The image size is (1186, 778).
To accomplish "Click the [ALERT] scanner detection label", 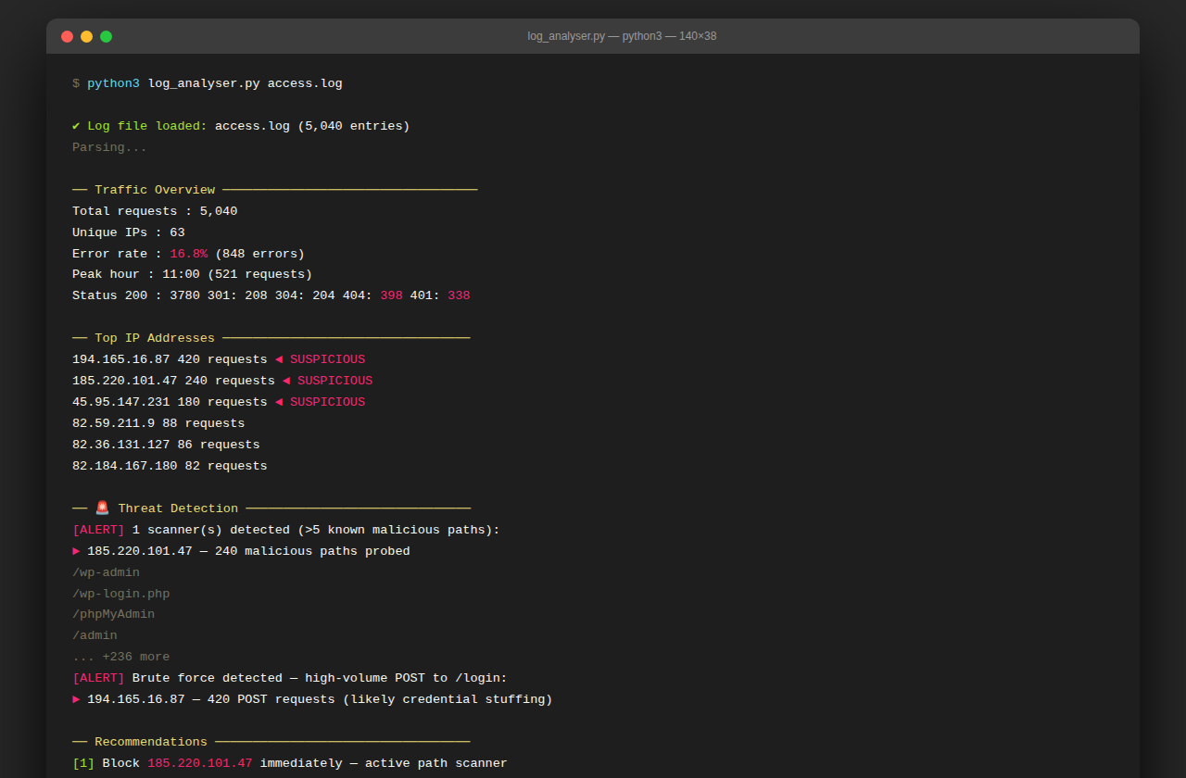I will 98,529.
